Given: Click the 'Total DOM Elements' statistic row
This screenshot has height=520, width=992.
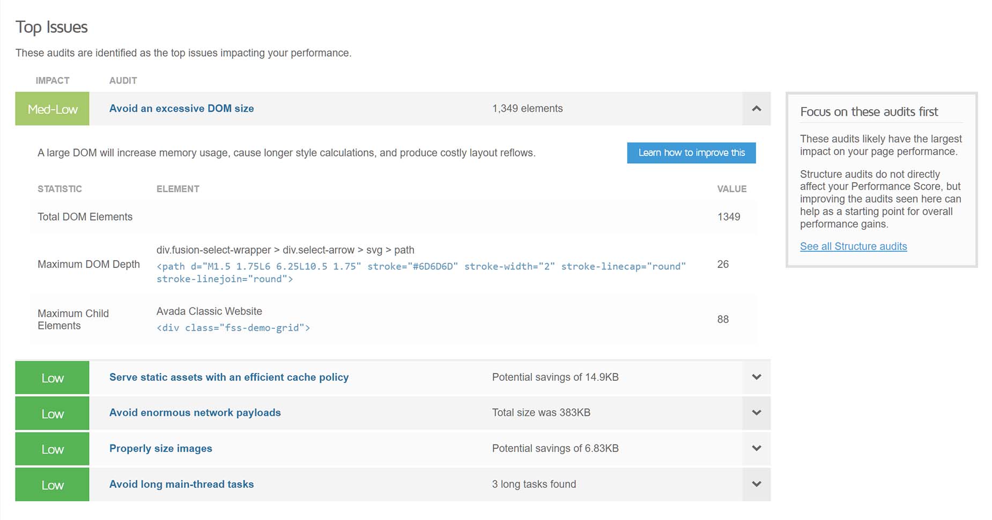Looking at the screenshot, I should click(x=393, y=217).
